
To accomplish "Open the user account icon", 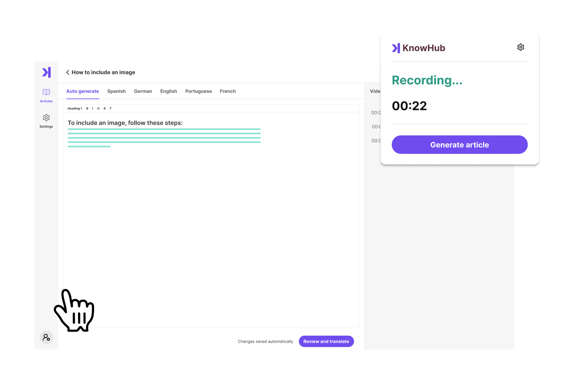I will 46,337.
